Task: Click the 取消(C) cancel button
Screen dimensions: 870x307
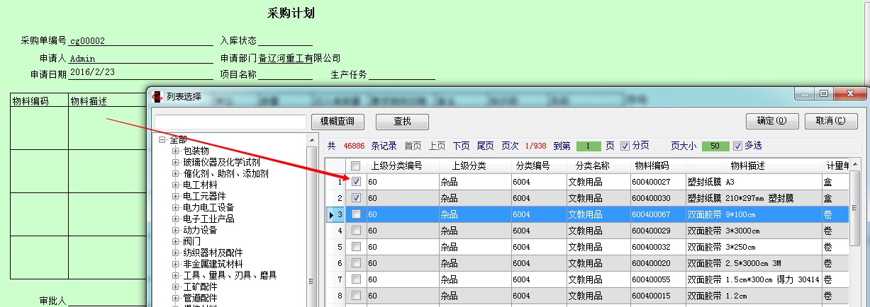Action: [830, 121]
